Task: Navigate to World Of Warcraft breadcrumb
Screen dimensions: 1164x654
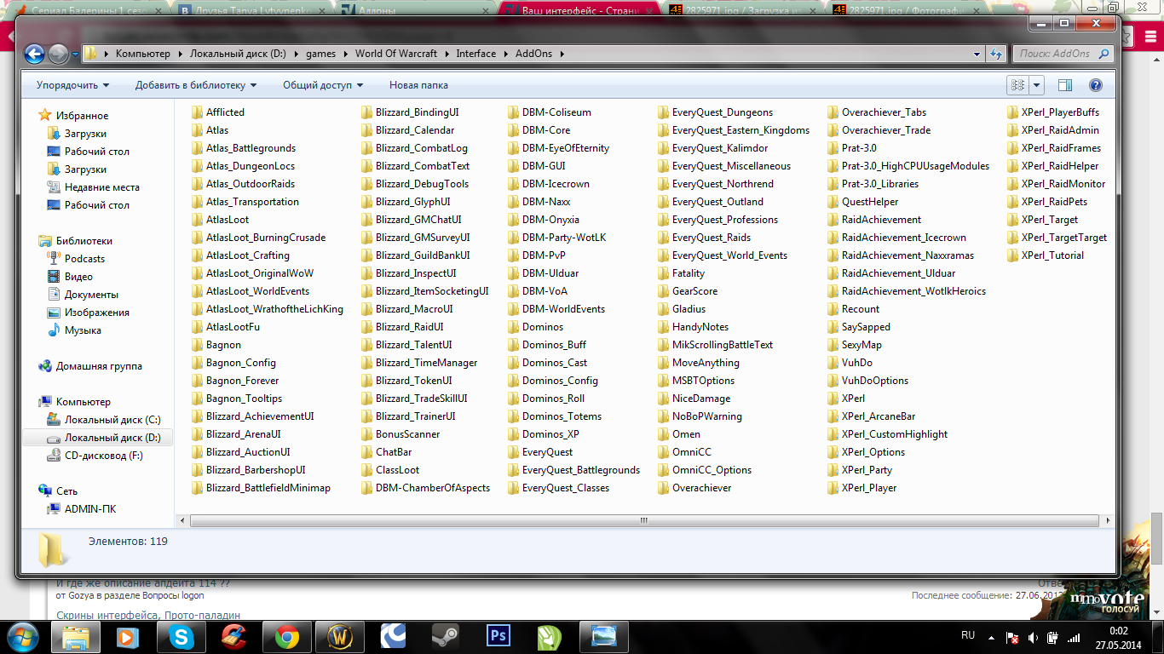Action: [x=396, y=54]
